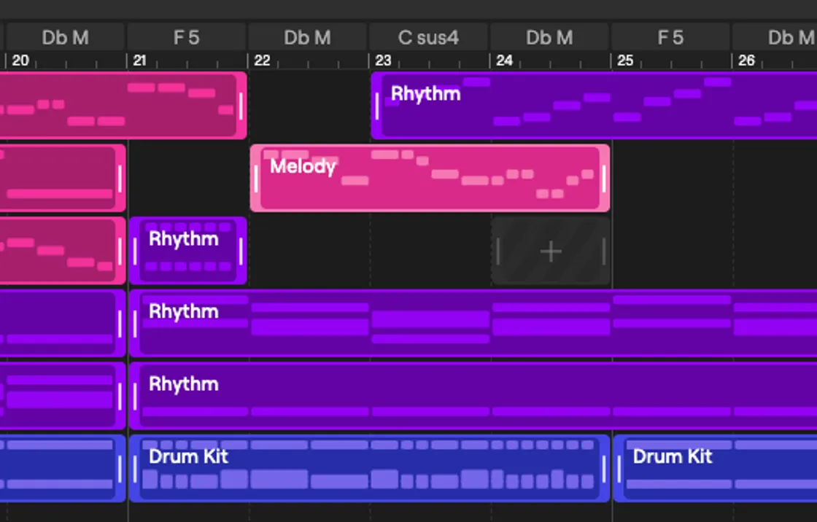This screenshot has width=817, height=522.
Task: Select the Drum Kit region starting at bar 21
Action: [365, 468]
